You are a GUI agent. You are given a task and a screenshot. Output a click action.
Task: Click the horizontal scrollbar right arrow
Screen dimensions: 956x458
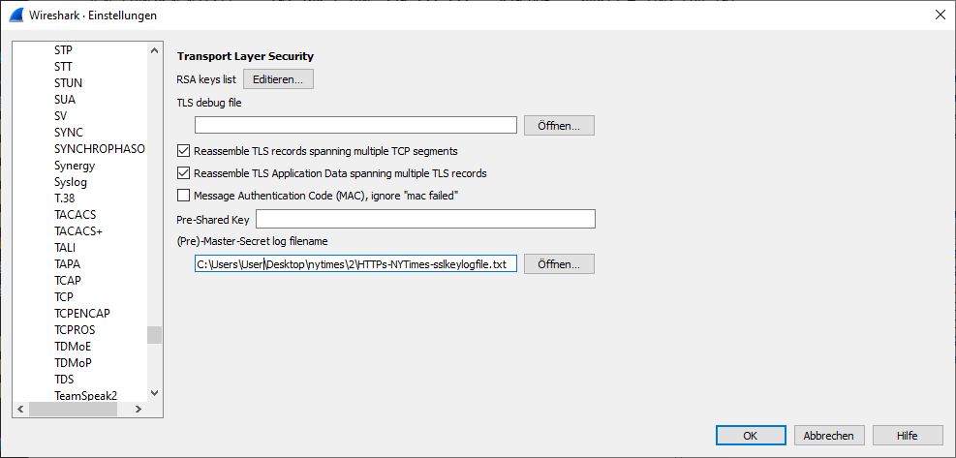140,409
